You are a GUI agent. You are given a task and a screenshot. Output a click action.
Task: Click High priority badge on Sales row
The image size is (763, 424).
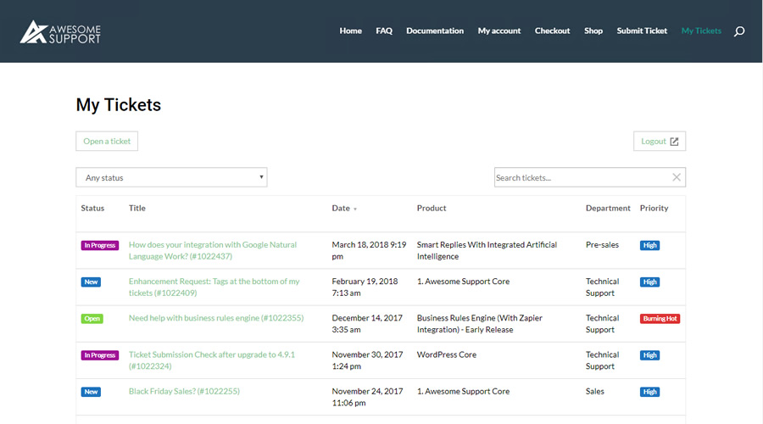click(x=649, y=392)
